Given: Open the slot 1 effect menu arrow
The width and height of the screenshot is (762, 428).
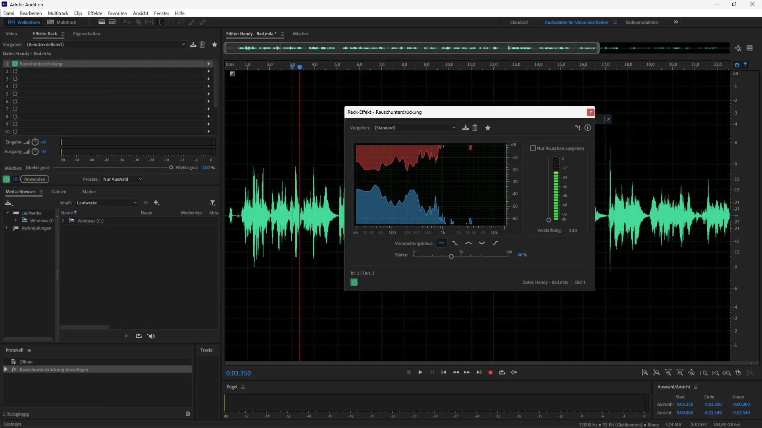Looking at the screenshot, I should coord(208,64).
